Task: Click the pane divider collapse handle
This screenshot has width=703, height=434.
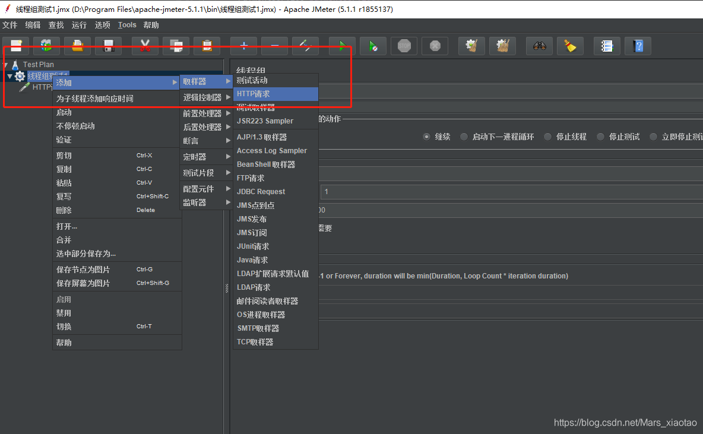Action: [x=227, y=289]
